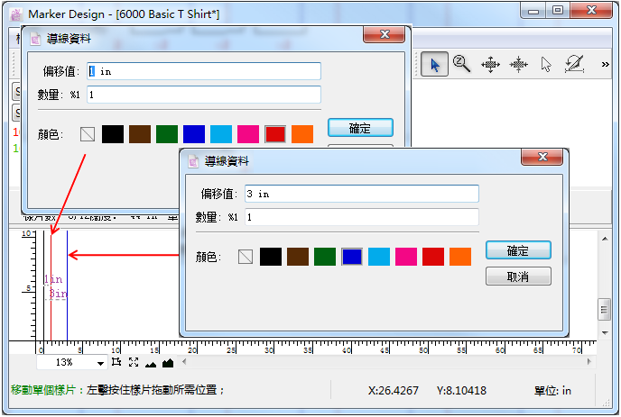Pick brown swatch in '3 in' dialog
621x417 pixels.
point(298,257)
